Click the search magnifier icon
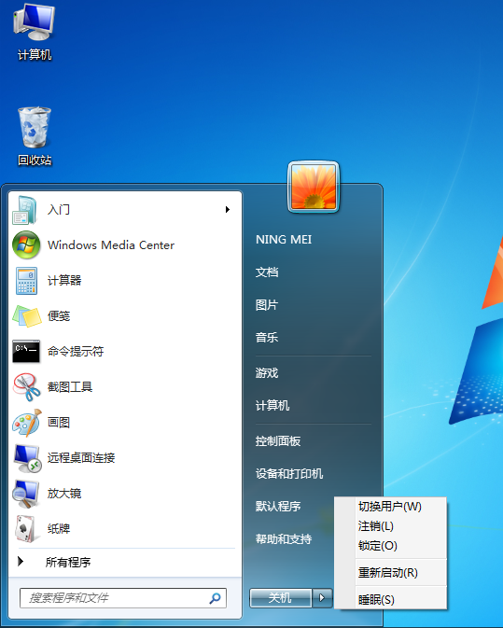503x628 pixels. pos(215,598)
